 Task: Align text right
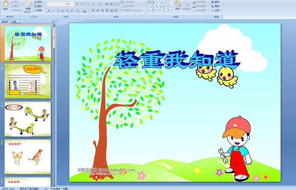tap(102, 11)
